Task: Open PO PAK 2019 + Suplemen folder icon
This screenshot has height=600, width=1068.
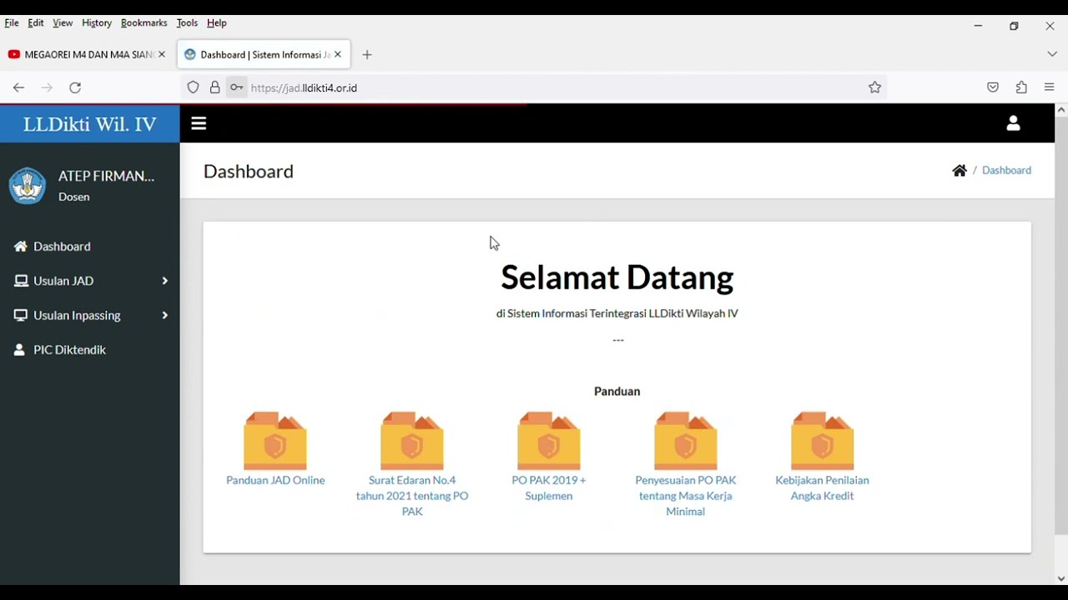Action: (x=549, y=441)
